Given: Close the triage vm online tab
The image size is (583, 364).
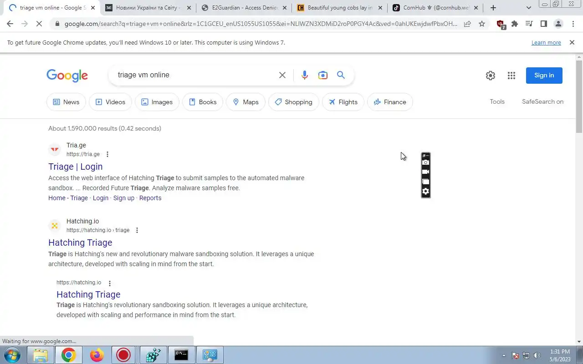Looking at the screenshot, I should click(93, 8).
